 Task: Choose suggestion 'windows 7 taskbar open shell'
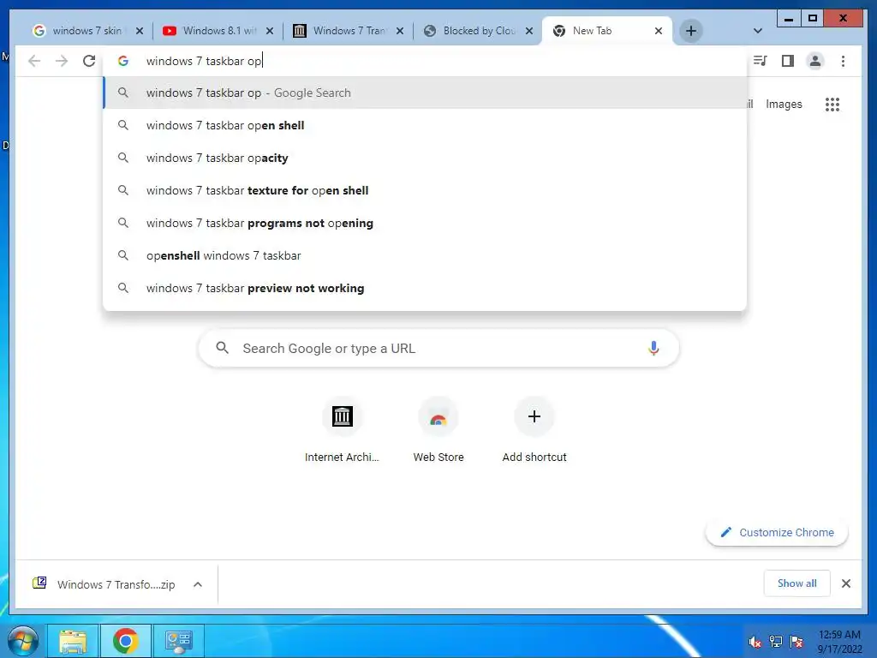click(x=425, y=125)
